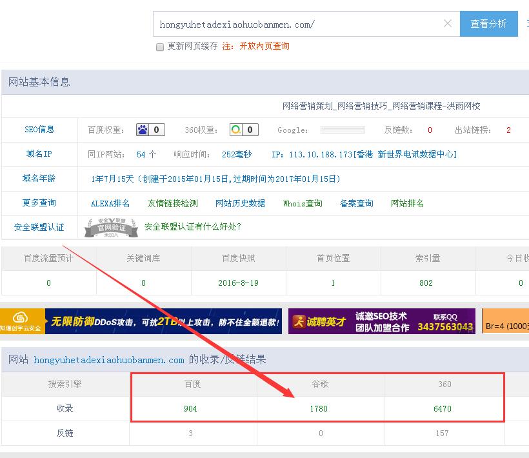This screenshot has width=529, height=458.
Task: Click the Baidu 收录 count 904
Action: pos(190,409)
